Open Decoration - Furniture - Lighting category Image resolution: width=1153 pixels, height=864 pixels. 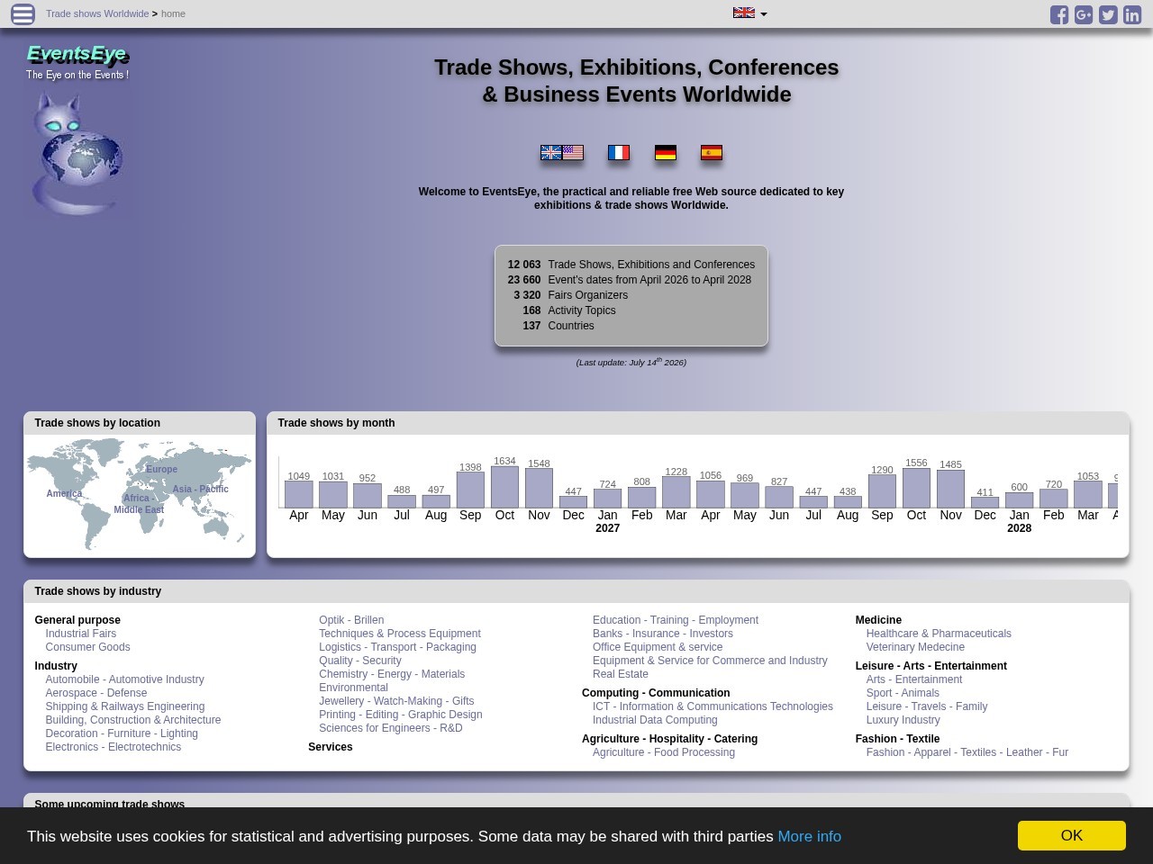(x=122, y=733)
